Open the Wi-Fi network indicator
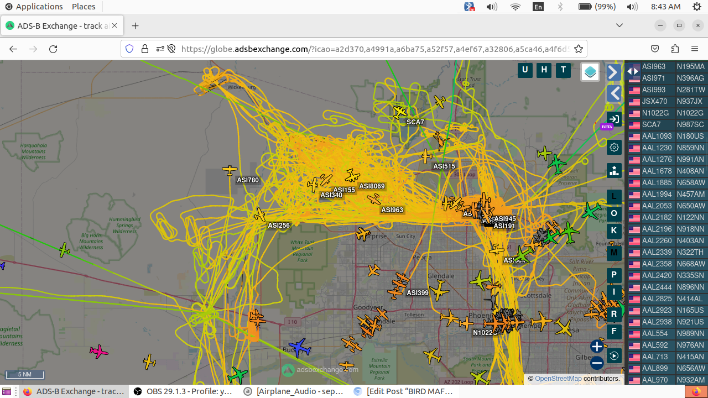This screenshot has width=708, height=398. [x=516, y=7]
